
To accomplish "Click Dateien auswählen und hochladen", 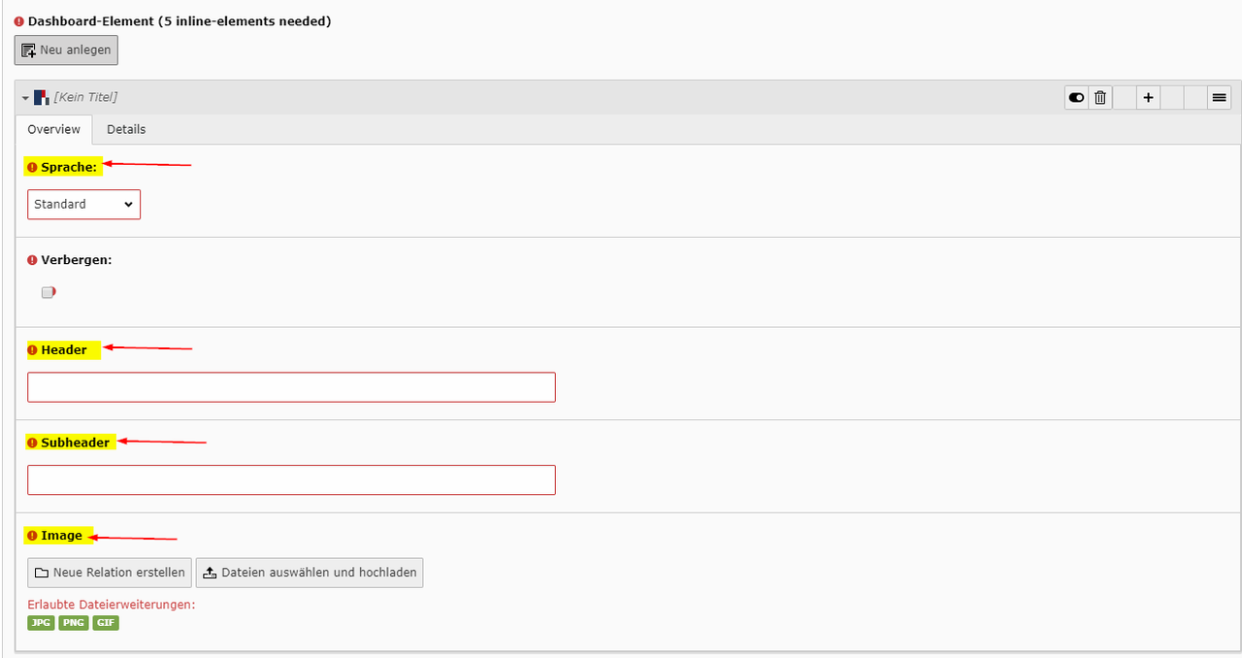I will click(x=310, y=573).
